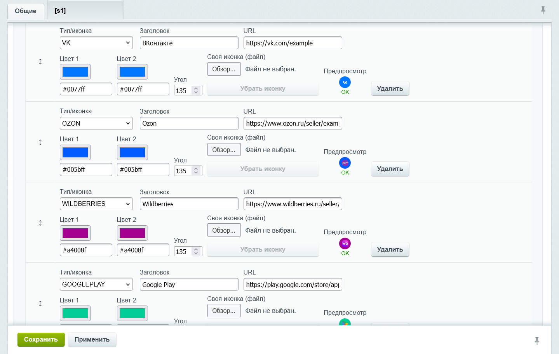Switch to the Общие tab

(26, 11)
